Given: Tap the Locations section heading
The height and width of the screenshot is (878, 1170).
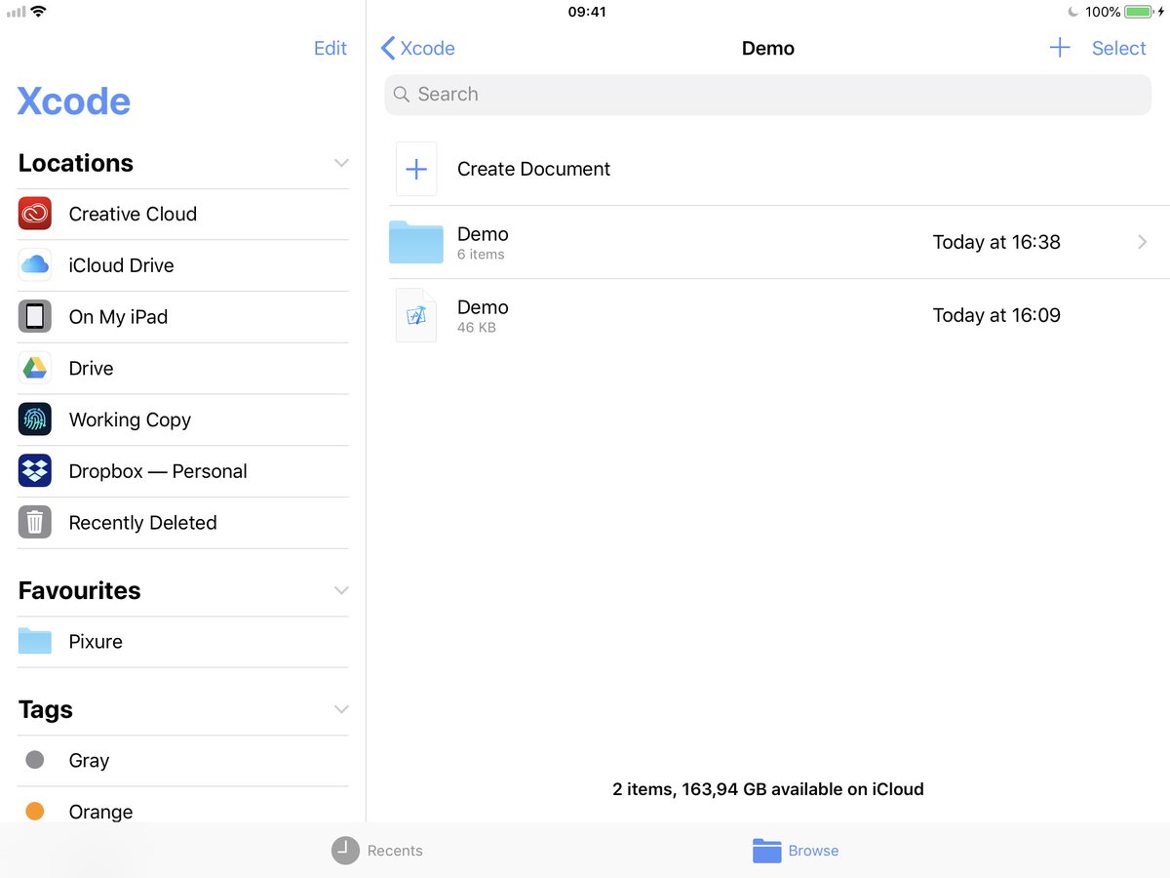Looking at the screenshot, I should 76,163.
